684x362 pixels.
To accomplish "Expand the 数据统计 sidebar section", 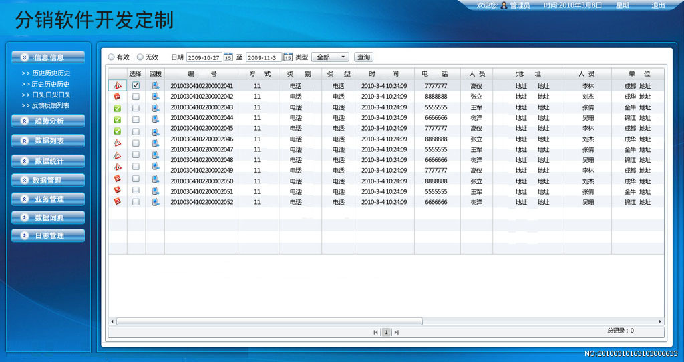I will (48, 161).
